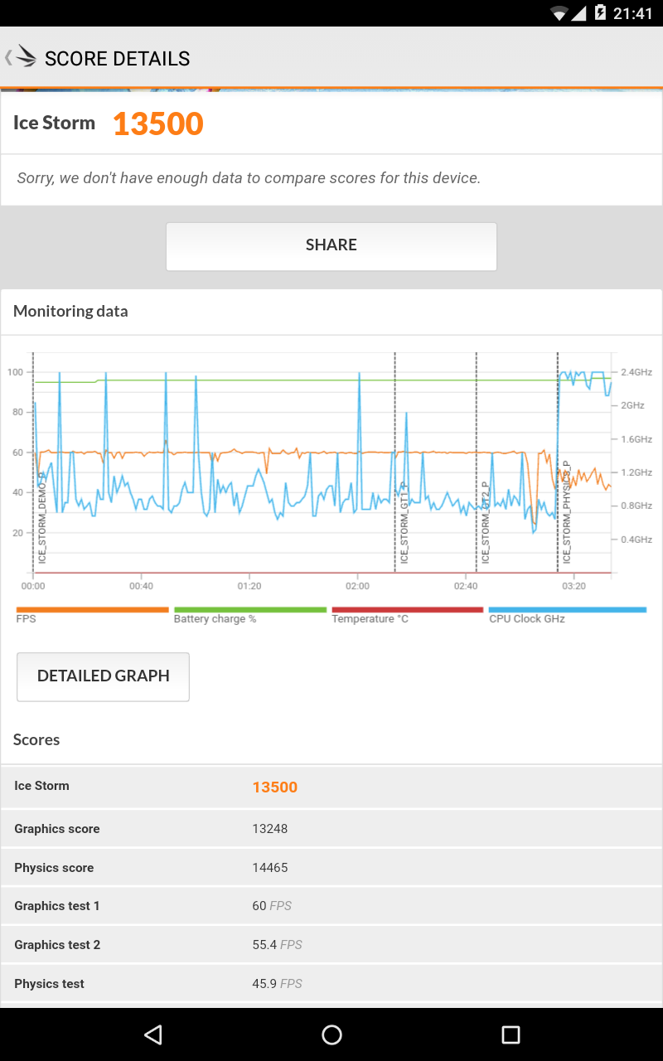Select the Temperature °C red legend bar
663x1061 pixels.
point(408,610)
